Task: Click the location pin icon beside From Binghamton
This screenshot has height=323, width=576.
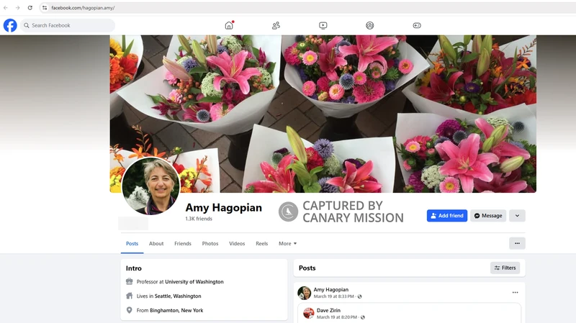Action: click(130, 310)
